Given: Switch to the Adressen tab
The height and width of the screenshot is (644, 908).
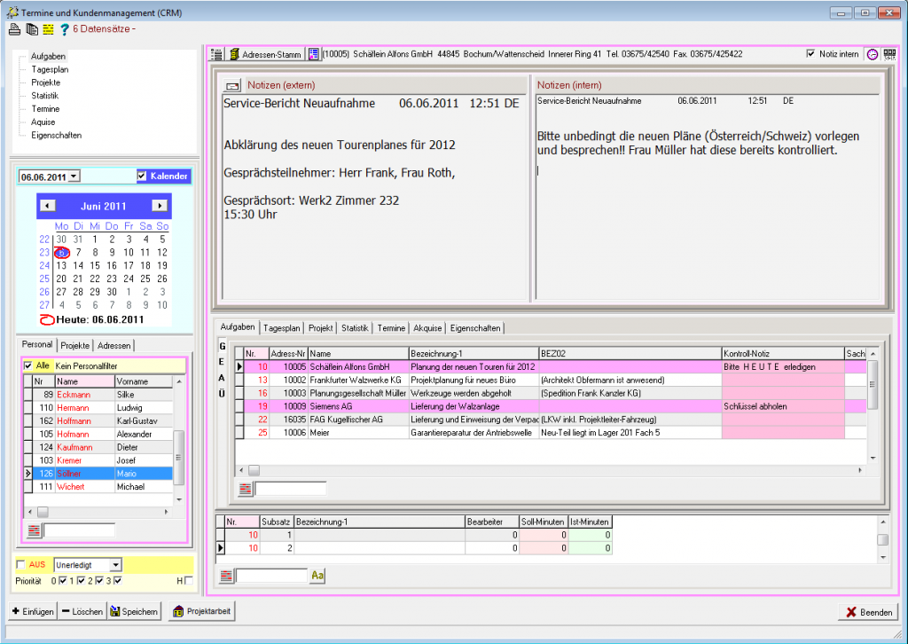Looking at the screenshot, I should [114, 346].
